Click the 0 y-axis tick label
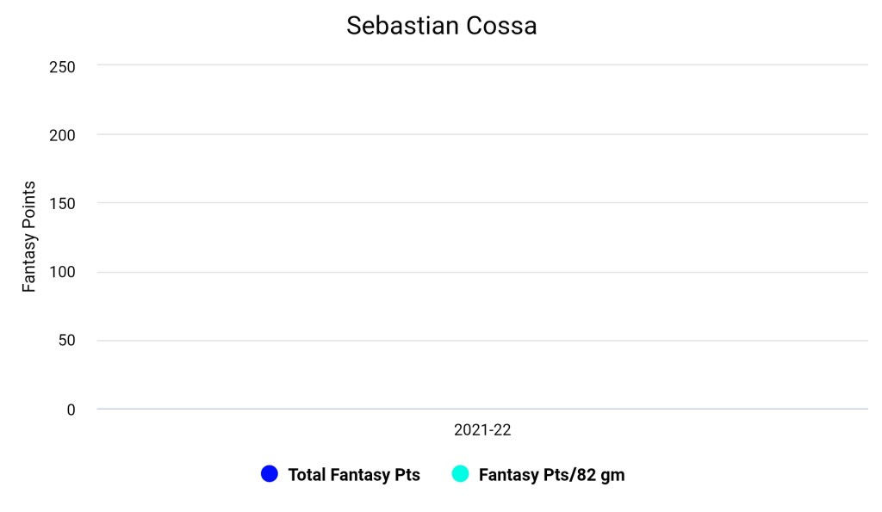This screenshot has height=512, width=882. 71,410
